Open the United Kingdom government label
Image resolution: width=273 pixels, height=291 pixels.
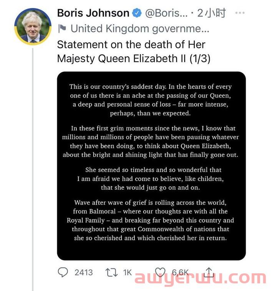pyautogui.click(x=140, y=28)
